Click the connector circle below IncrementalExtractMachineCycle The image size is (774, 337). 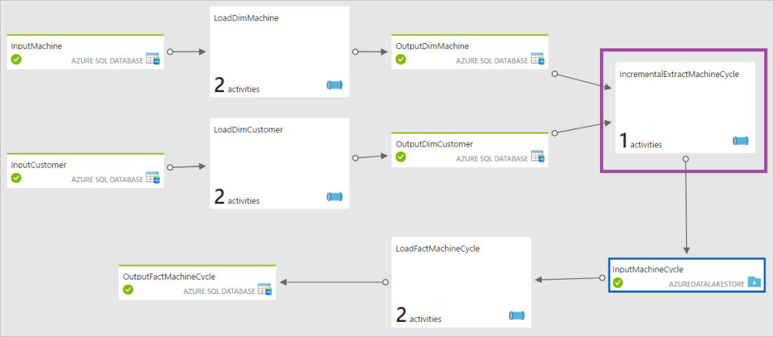tap(685, 159)
